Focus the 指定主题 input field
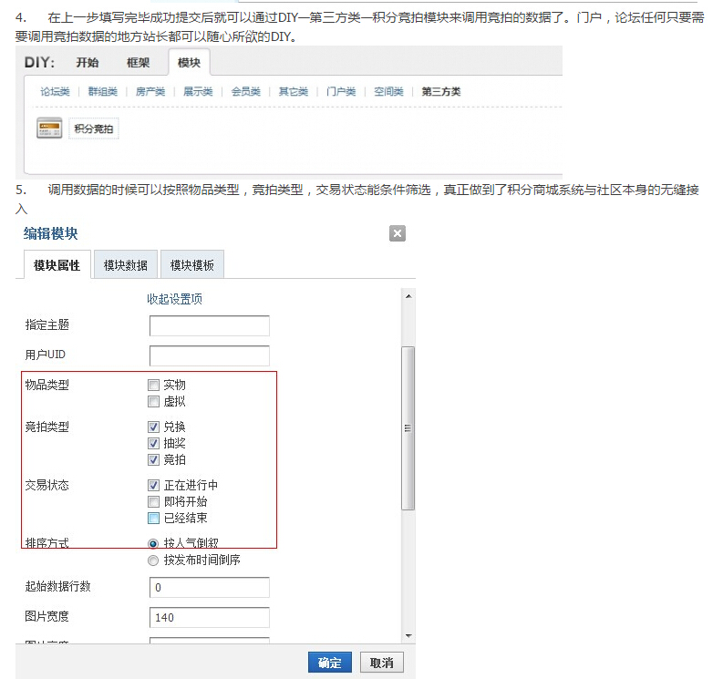The height and width of the screenshot is (679, 723). click(210, 325)
